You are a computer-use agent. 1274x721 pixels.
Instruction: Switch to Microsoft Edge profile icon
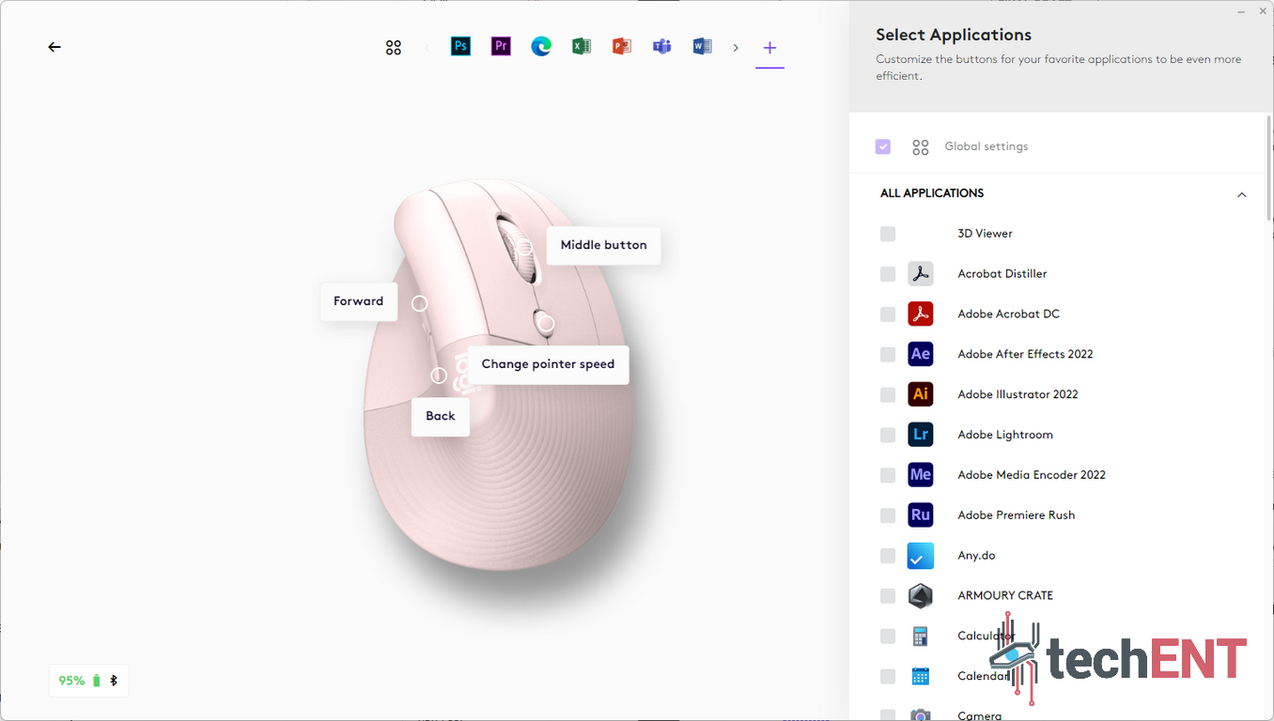pyautogui.click(x=541, y=47)
